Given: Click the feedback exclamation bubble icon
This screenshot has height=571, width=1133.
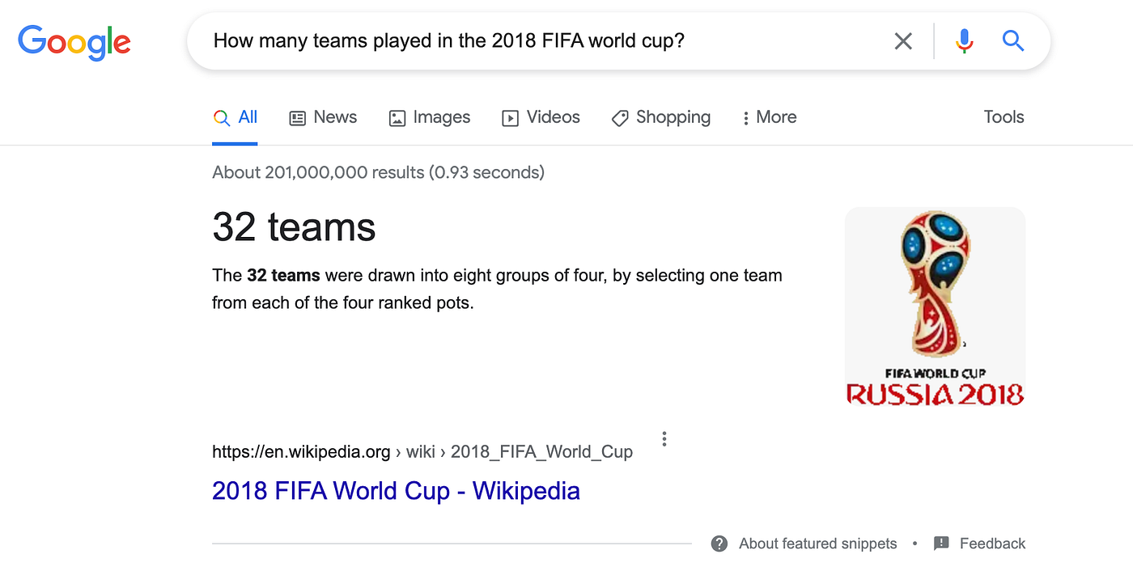Looking at the screenshot, I should pos(941,544).
